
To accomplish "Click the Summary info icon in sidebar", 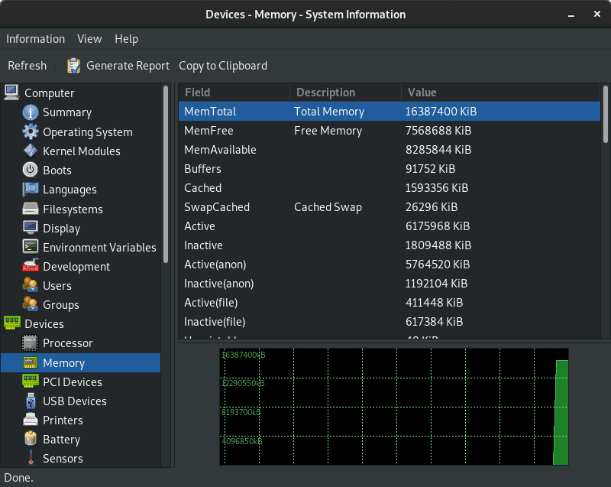I will (31, 112).
